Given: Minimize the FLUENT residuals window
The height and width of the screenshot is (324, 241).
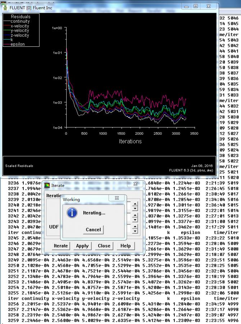Looking at the screenshot, I should click(x=186, y=6).
